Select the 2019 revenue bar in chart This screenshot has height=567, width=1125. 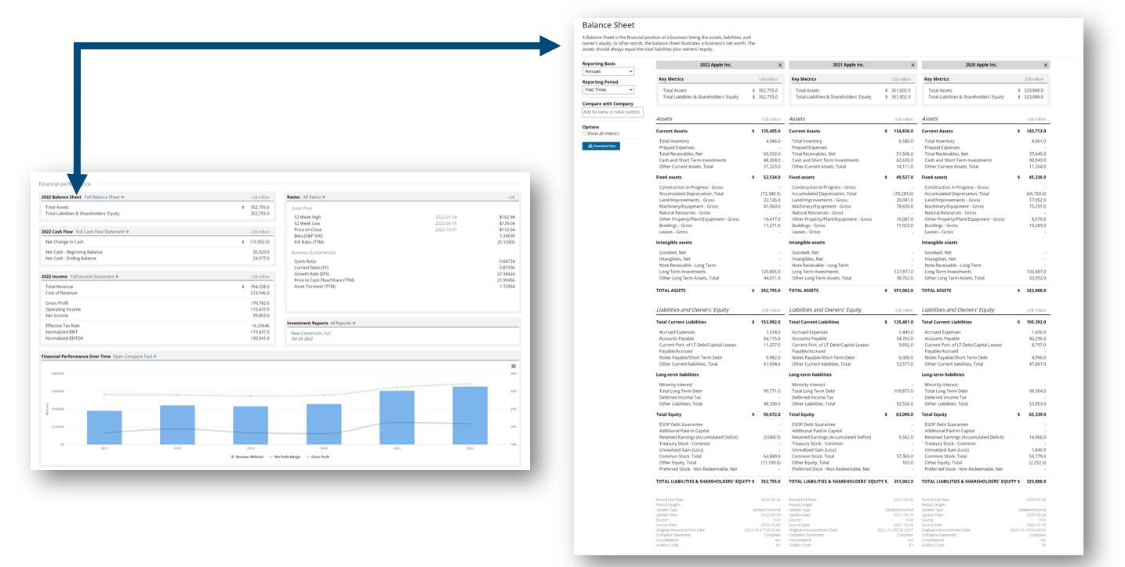click(251, 425)
